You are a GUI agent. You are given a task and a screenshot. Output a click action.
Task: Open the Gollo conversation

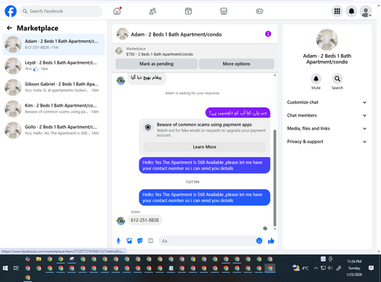point(53,130)
